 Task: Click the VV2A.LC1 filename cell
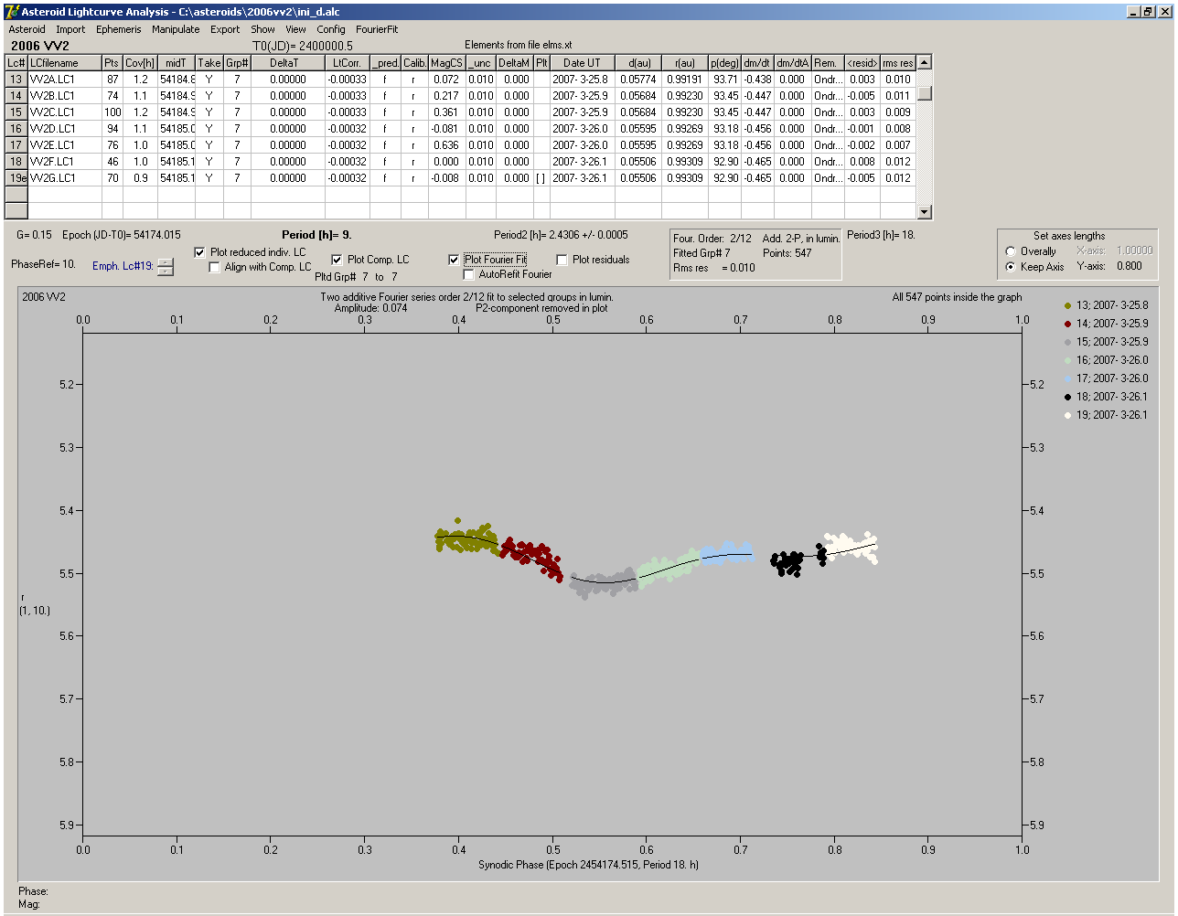[64, 80]
